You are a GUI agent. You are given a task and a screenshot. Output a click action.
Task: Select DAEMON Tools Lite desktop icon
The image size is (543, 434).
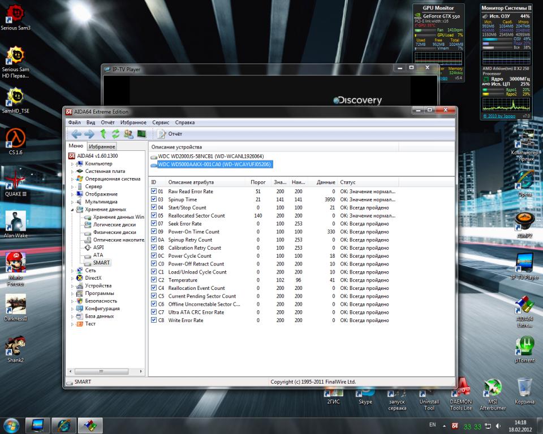pos(461,395)
